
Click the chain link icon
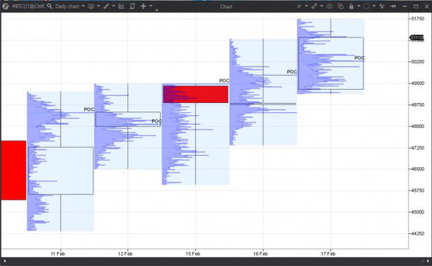click(x=314, y=6)
